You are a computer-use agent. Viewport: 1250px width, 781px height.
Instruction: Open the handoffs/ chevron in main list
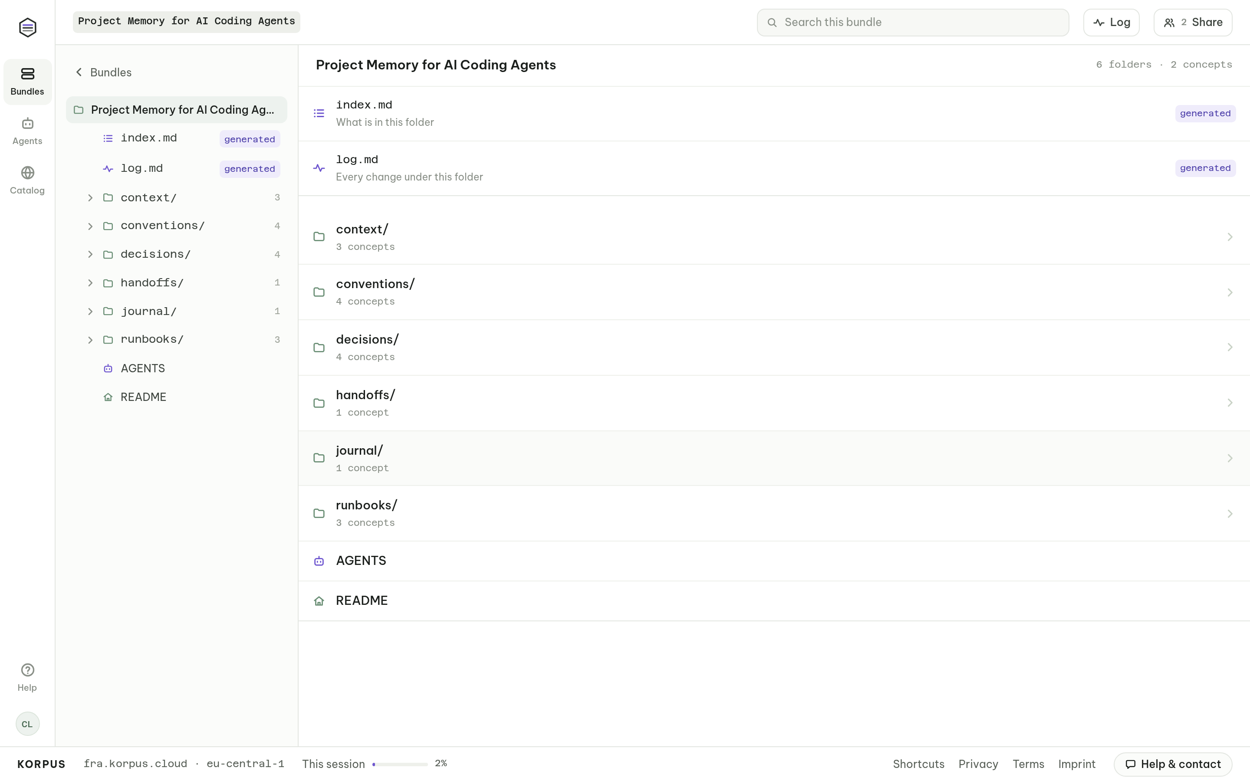coord(1230,403)
